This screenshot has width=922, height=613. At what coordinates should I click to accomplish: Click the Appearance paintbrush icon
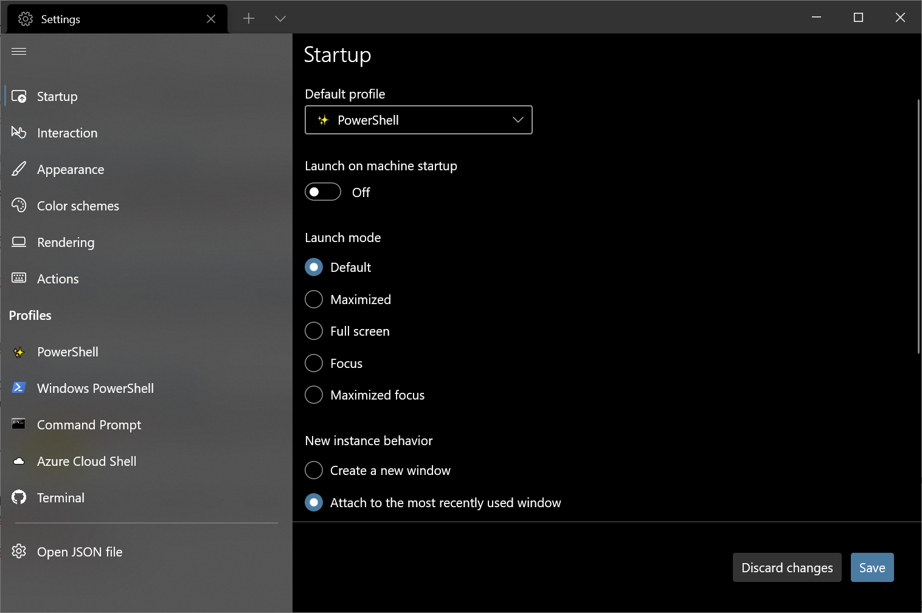click(x=19, y=169)
